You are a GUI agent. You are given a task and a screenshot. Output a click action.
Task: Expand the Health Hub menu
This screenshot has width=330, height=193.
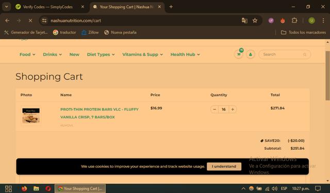[x=185, y=55]
